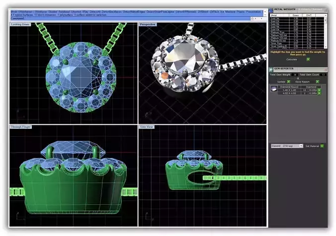Image resolution: width=336 pixels, height=236 pixels.
Task: Click the command history scrollbar up arrow
Action: 265,11
